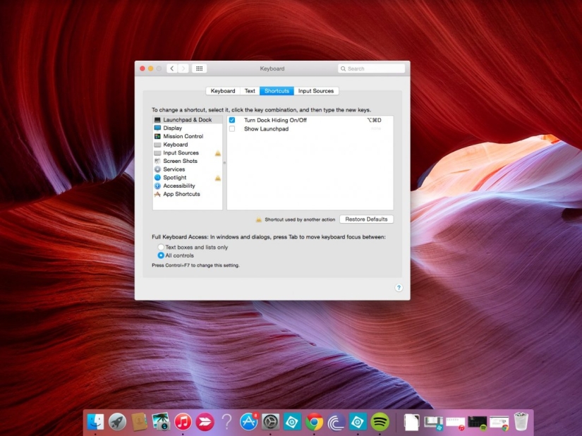Enable the Show Launchpad shortcut
Image resolution: width=582 pixels, height=436 pixels.
point(232,128)
